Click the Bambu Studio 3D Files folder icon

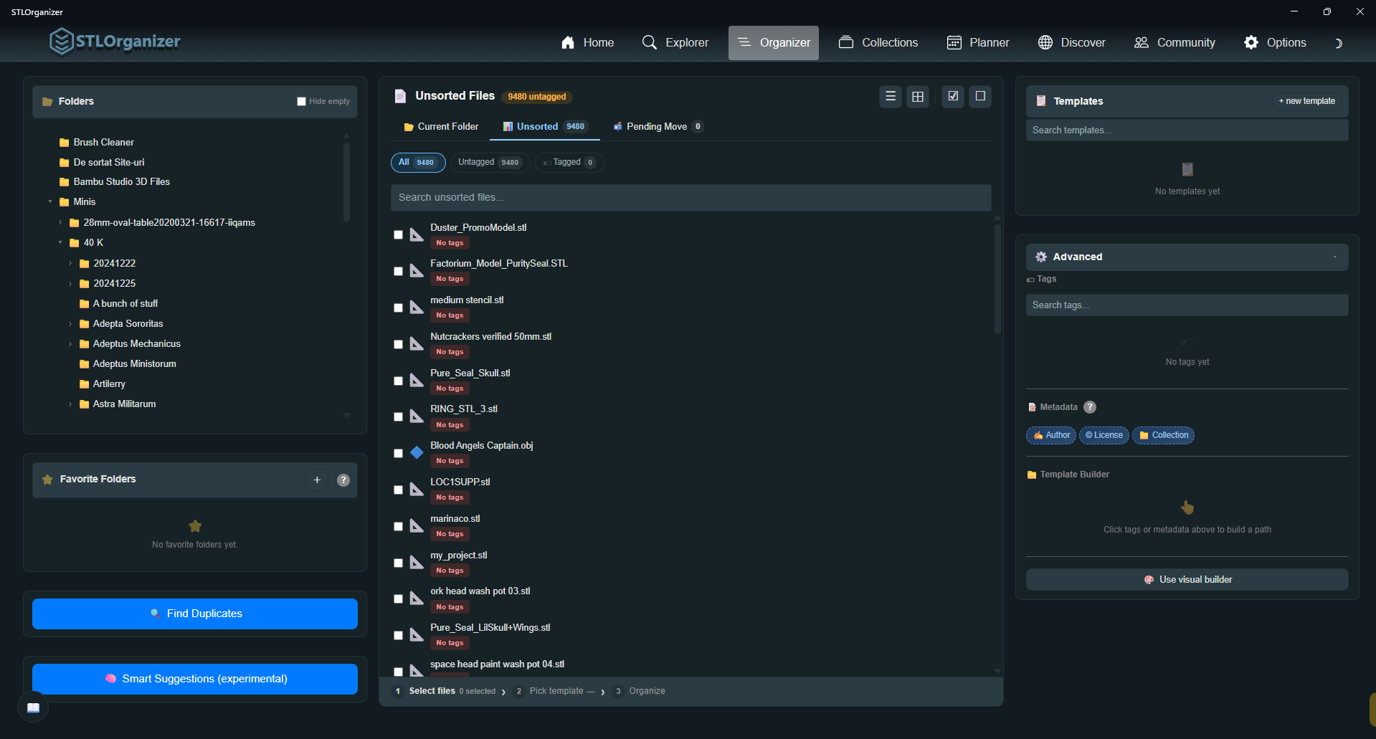point(65,182)
